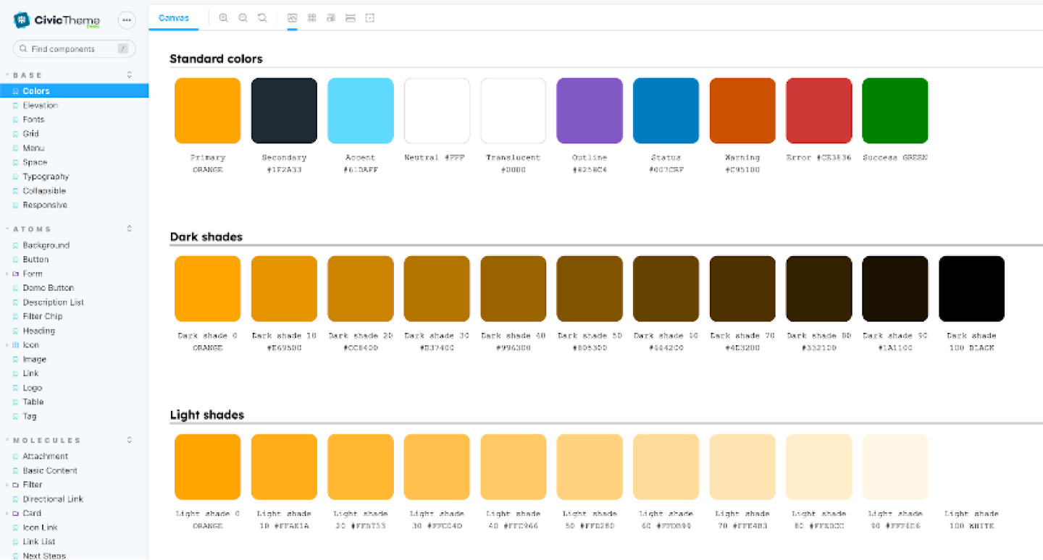Toggle the outline tool in the toolbar
Image resolution: width=1043 pixels, height=560 pixels.
click(370, 18)
